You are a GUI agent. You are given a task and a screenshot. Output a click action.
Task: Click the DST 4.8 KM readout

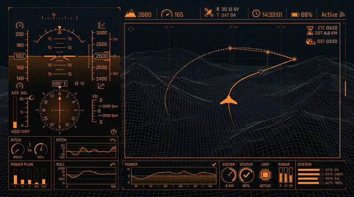[326, 33]
